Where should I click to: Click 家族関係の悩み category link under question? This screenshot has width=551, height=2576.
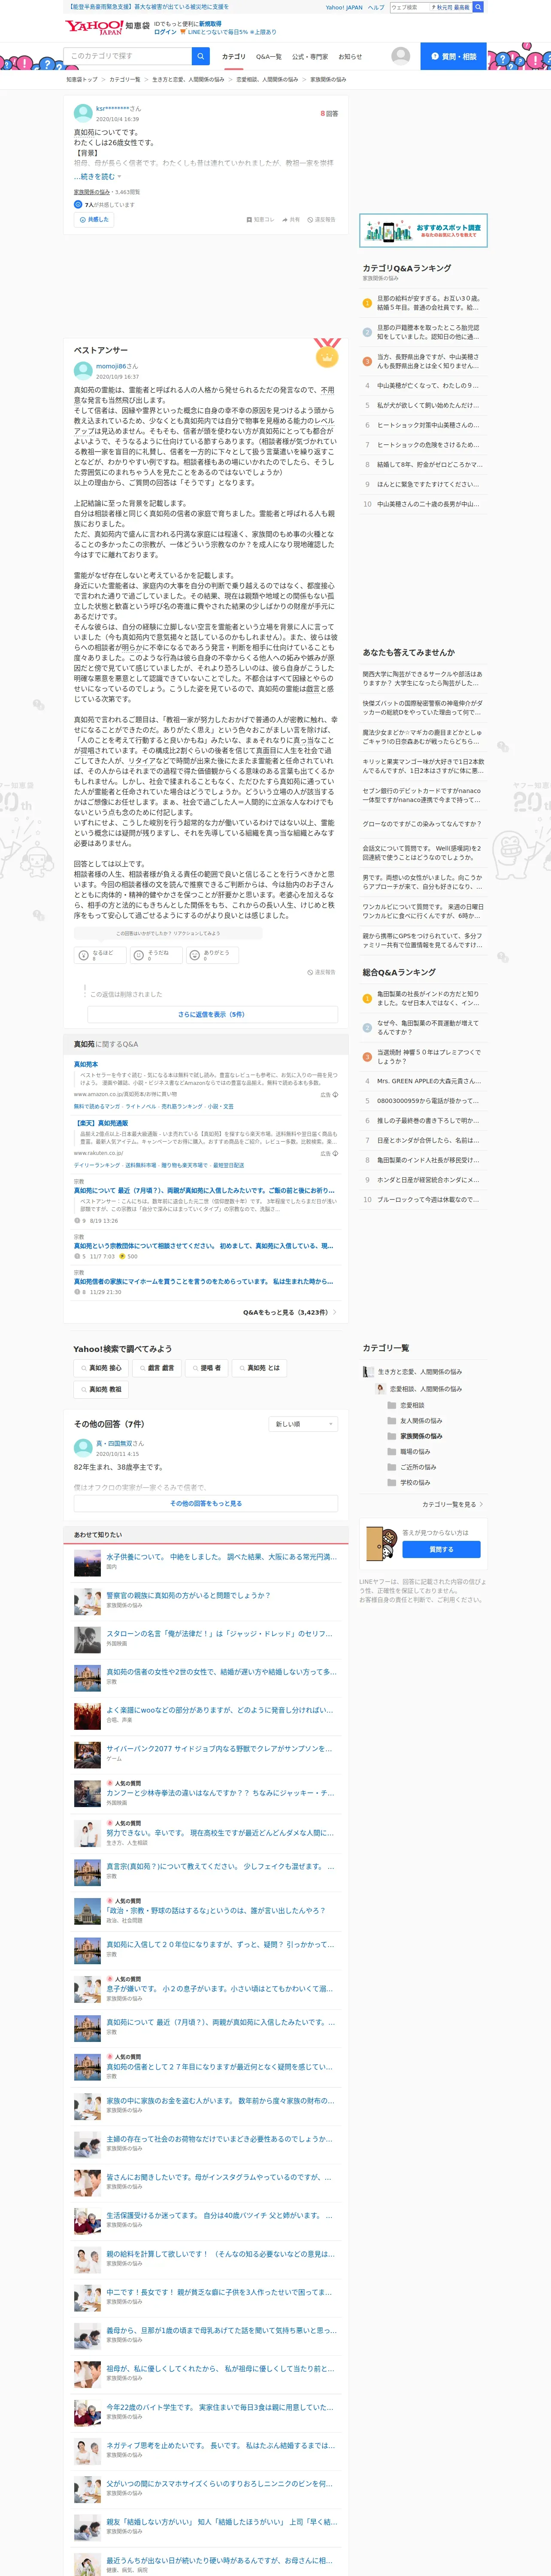tap(92, 192)
